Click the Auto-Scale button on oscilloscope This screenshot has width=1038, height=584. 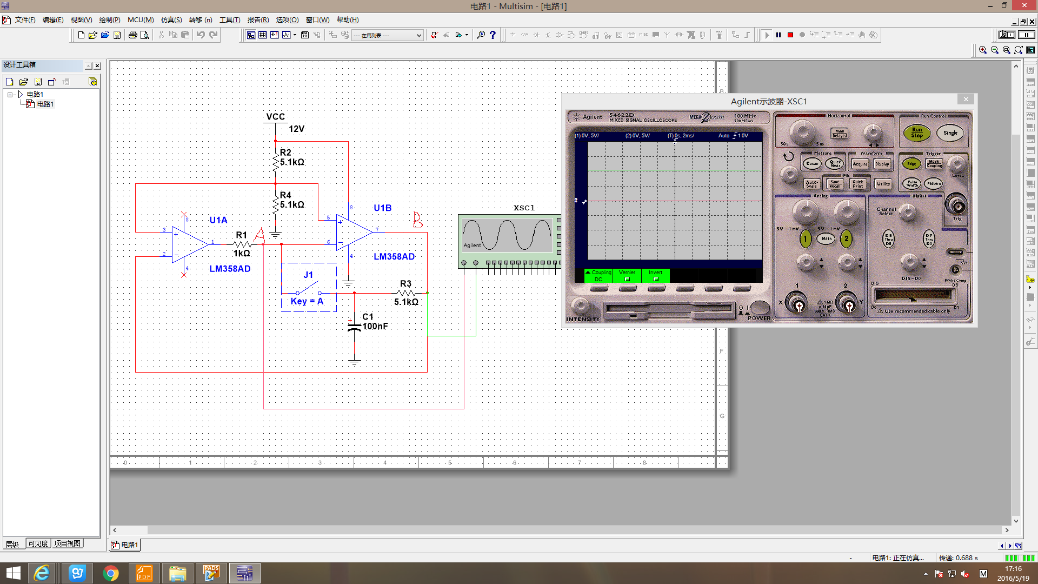pyautogui.click(x=811, y=184)
